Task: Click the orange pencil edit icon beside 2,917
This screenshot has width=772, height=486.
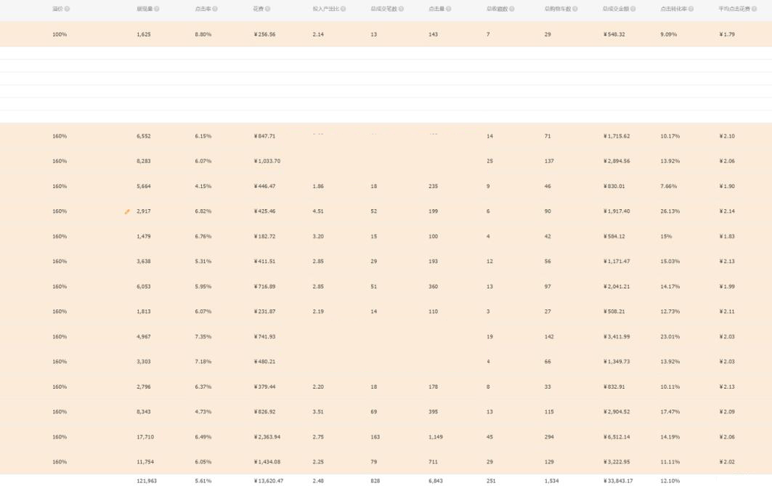Action: tap(127, 211)
